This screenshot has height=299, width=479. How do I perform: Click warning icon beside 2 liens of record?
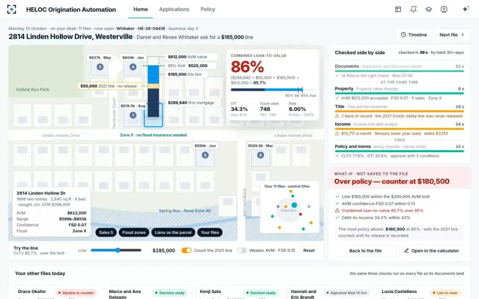[x=338, y=116]
